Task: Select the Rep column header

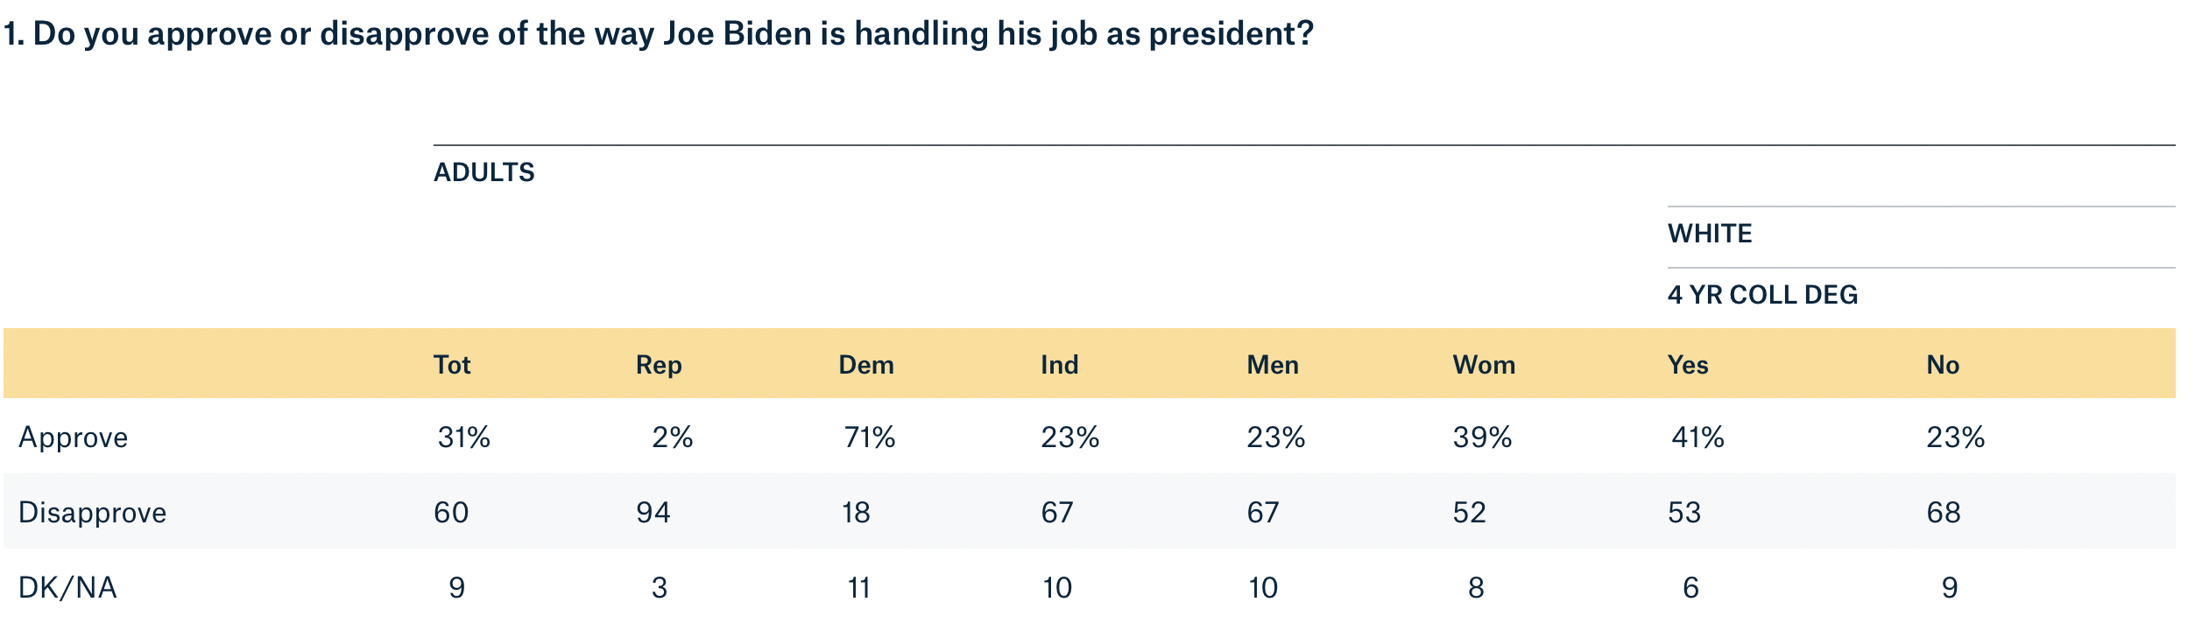Action: 659,365
